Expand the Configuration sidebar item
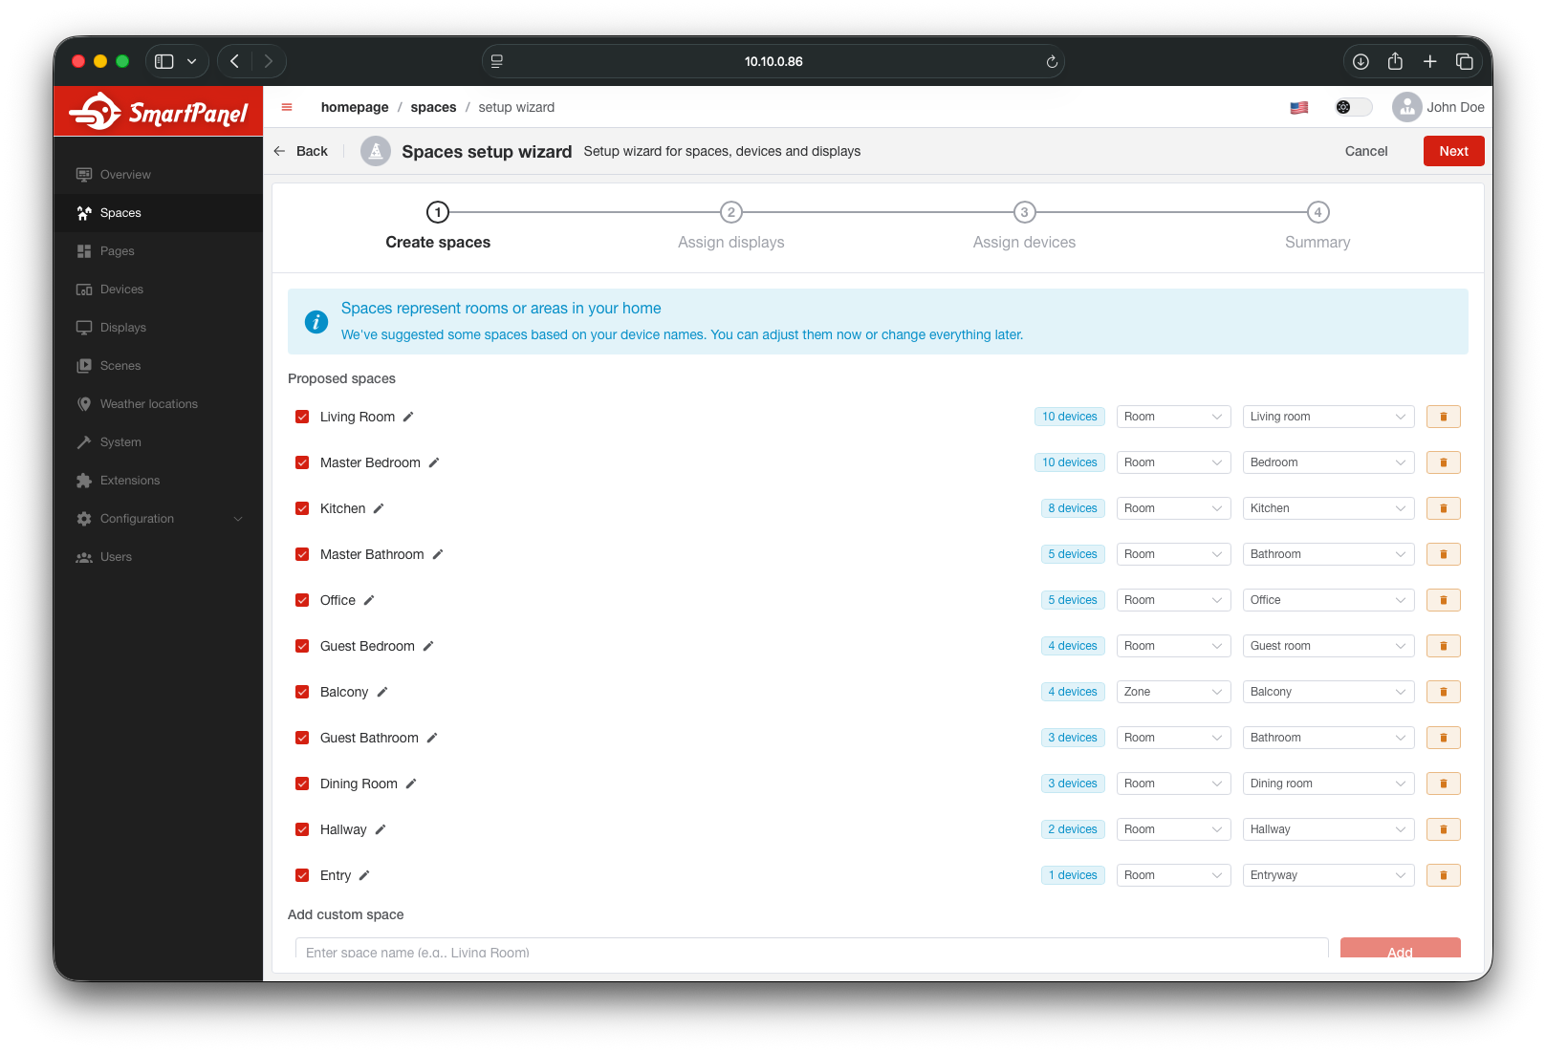This screenshot has height=1052, width=1546. pos(137,518)
